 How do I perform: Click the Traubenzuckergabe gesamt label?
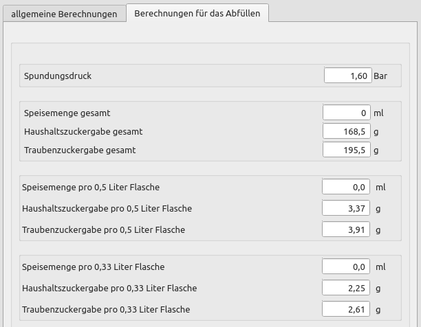80,150
